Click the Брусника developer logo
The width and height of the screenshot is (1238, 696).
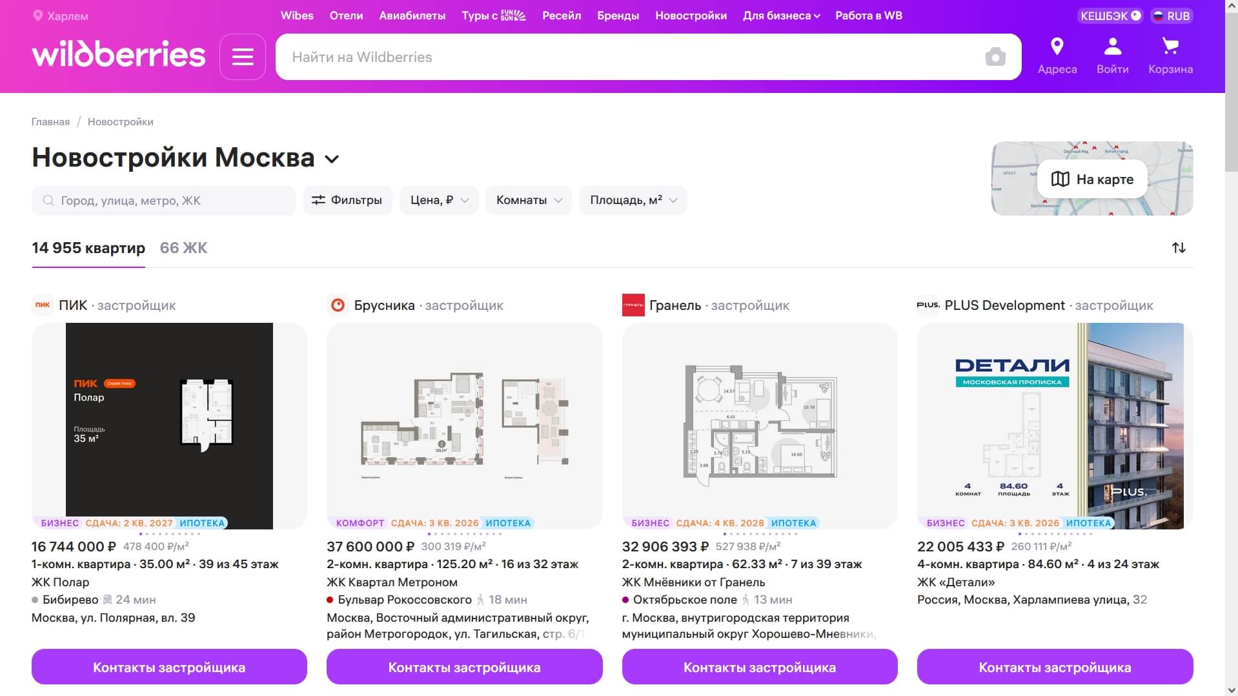338,305
